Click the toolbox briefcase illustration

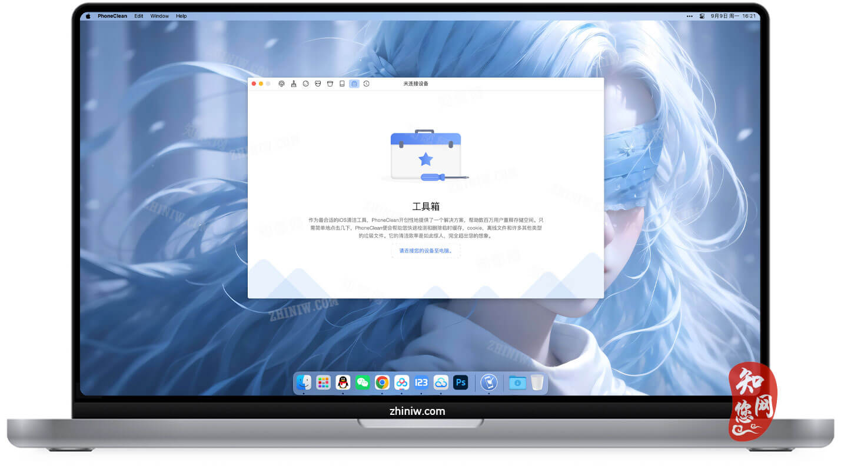point(426,155)
